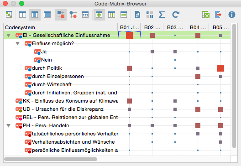Set symbol size relative to row

click(x=124, y=15)
